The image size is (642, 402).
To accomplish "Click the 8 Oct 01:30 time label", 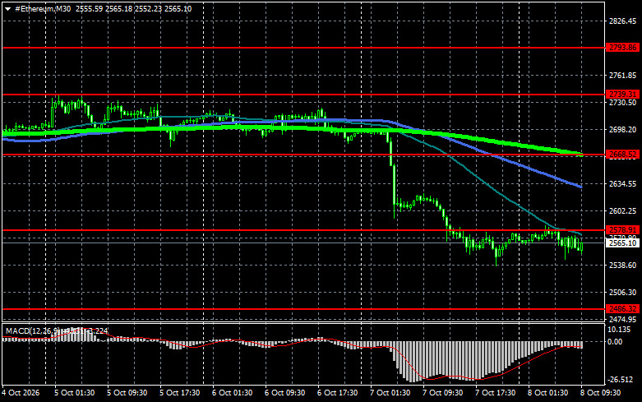I will point(547,393).
